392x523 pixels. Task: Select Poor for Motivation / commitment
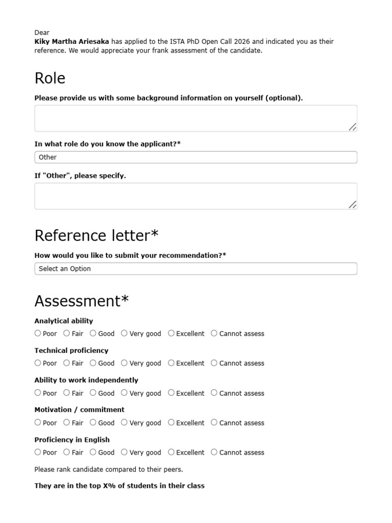38,422
